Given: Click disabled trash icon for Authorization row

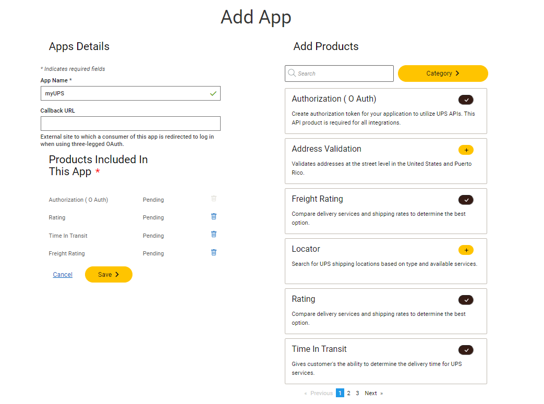Looking at the screenshot, I should [214, 199].
